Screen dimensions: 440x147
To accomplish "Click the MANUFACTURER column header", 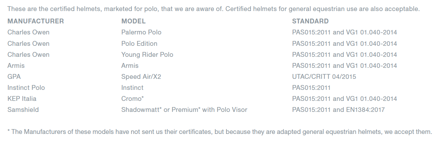I will 36,21.
